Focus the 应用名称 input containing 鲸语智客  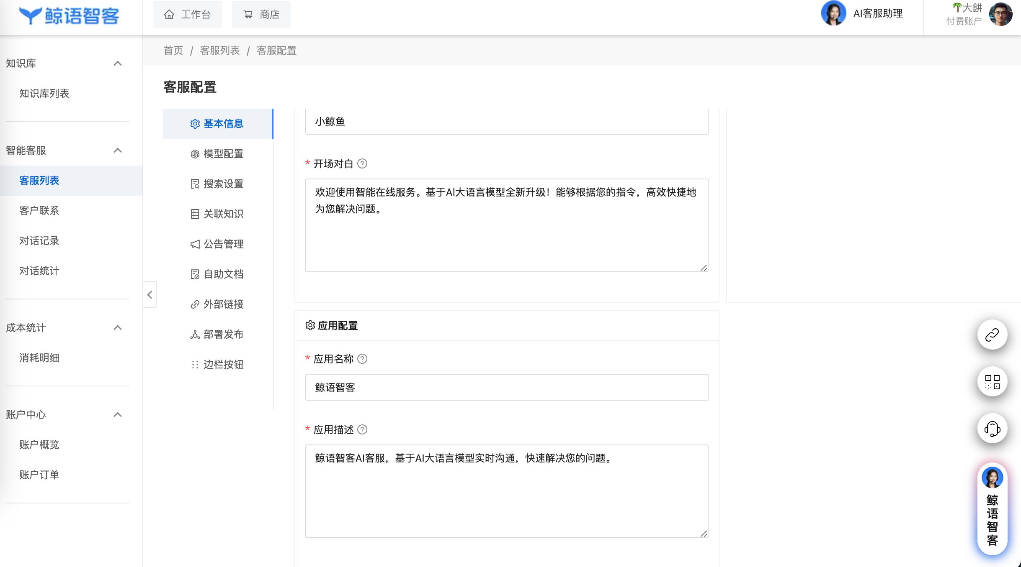507,387
